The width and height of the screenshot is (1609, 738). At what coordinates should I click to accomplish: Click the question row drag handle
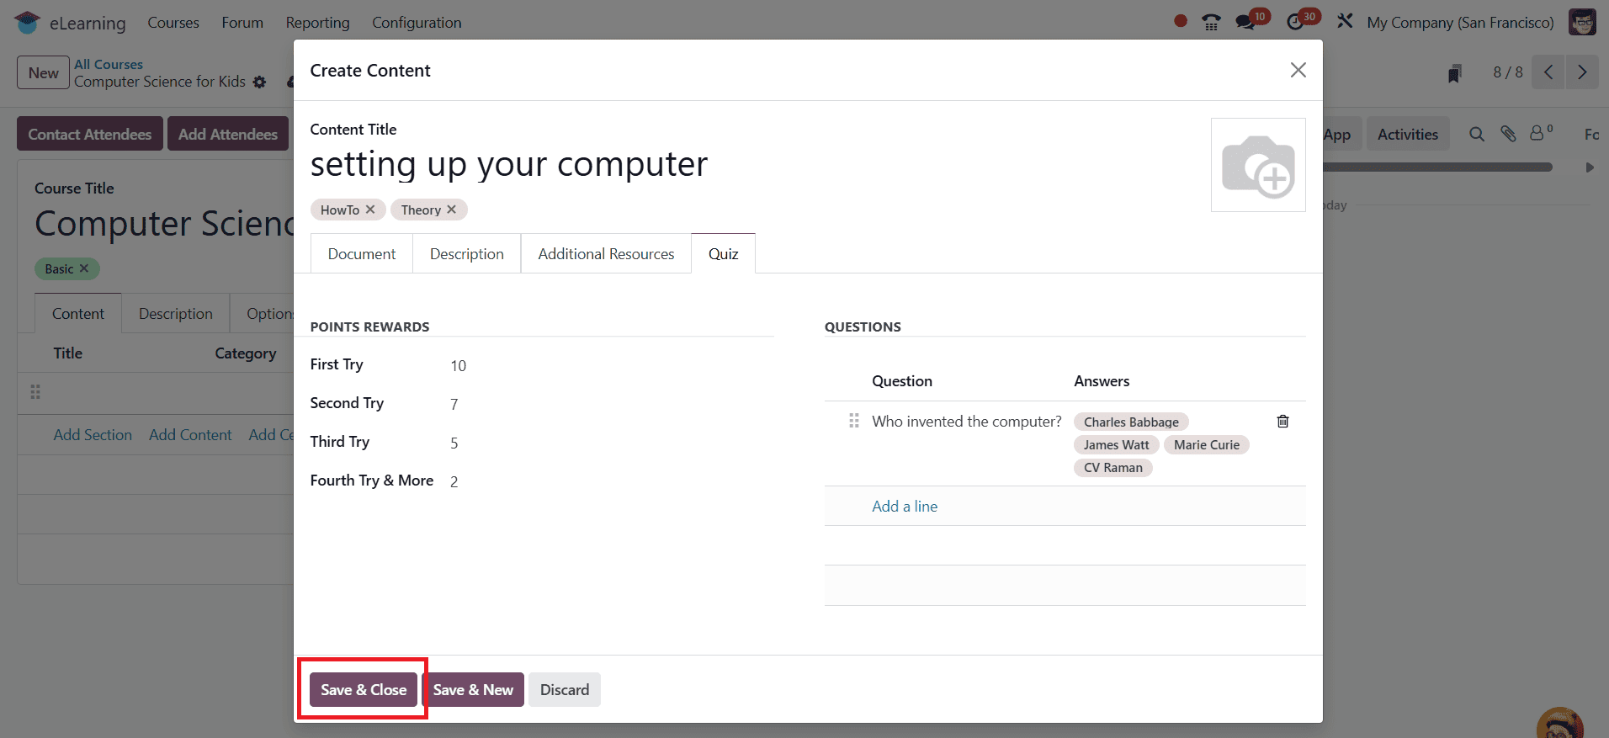coord(854,421)
